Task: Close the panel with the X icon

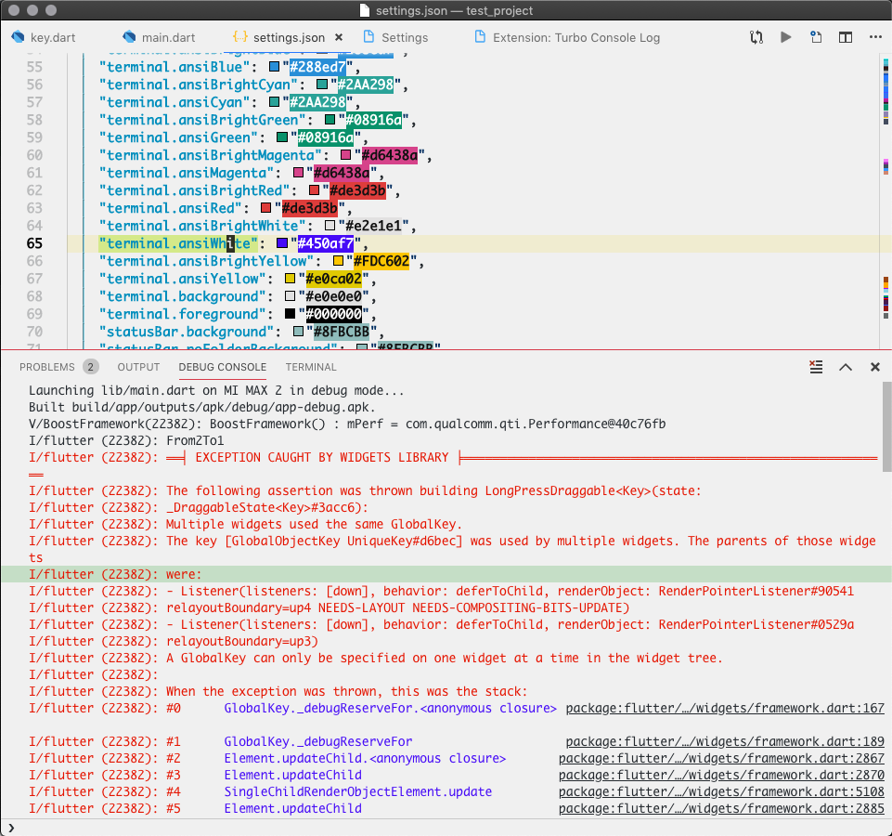Action: pyautogui.click(x=874, y=367)
